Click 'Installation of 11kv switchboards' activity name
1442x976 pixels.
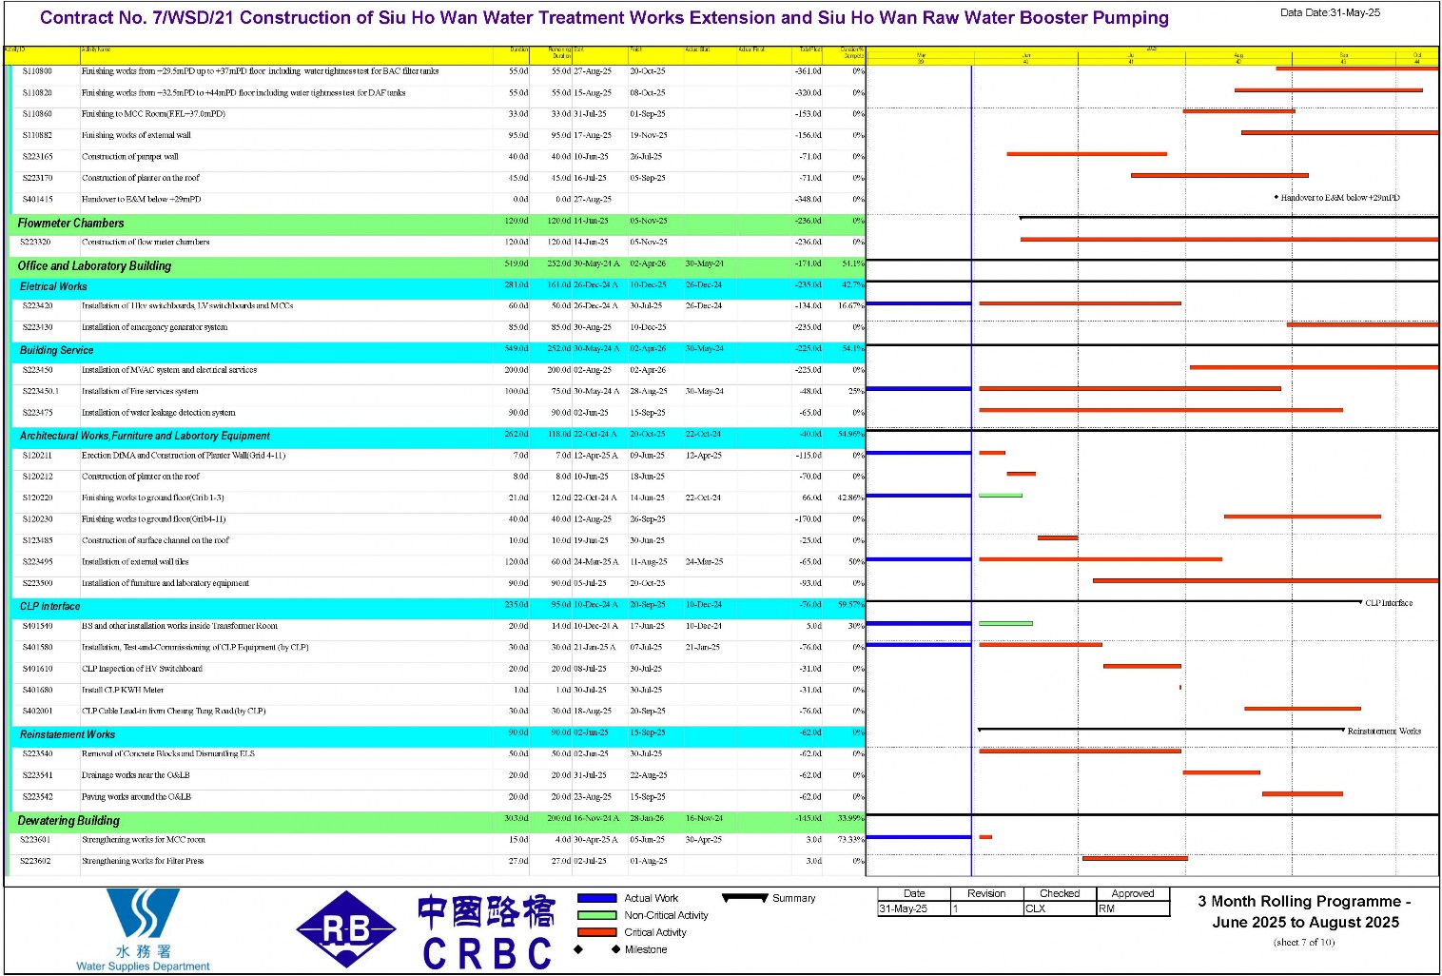pos(187,306)
